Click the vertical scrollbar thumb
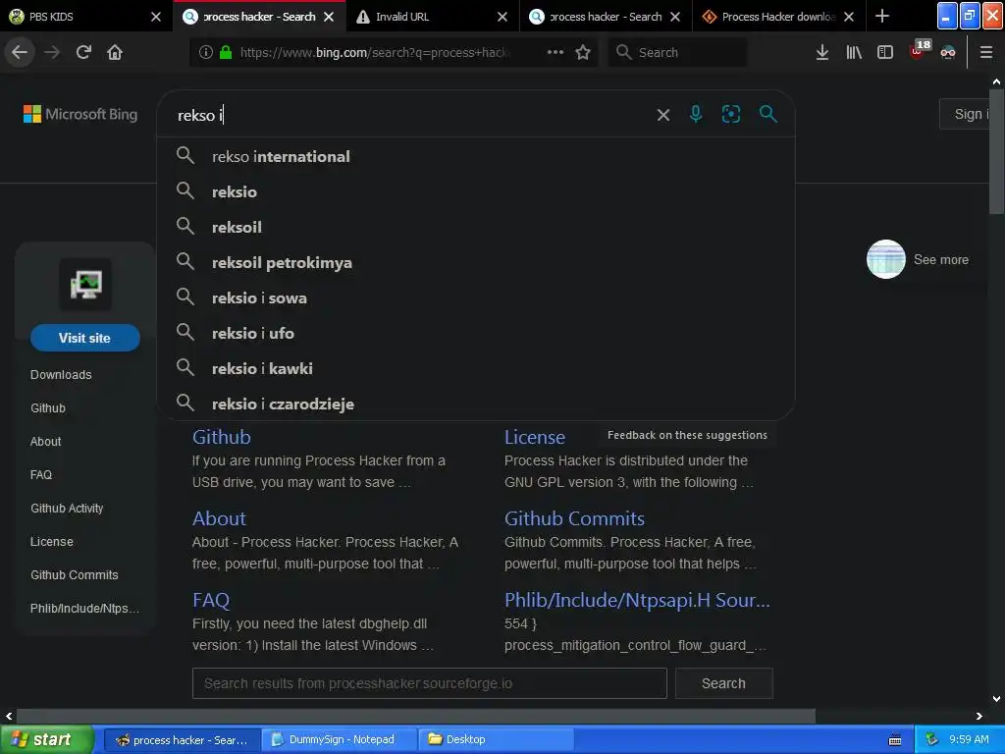The width and height of the screenshot is (1005, 754). pos(997,151)
